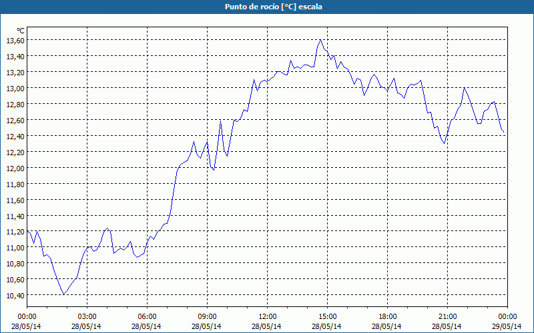534x333 pixels.
Task: Click the "11,60" axis value
Action: tap(15, 200)
